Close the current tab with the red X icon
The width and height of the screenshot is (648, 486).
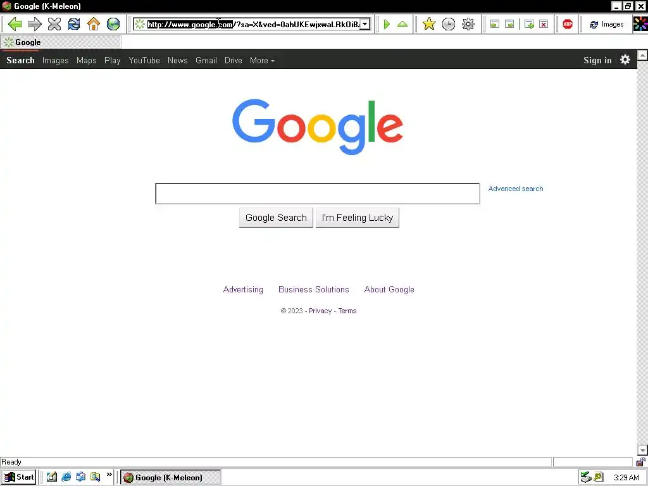click(x=544, y=24)
